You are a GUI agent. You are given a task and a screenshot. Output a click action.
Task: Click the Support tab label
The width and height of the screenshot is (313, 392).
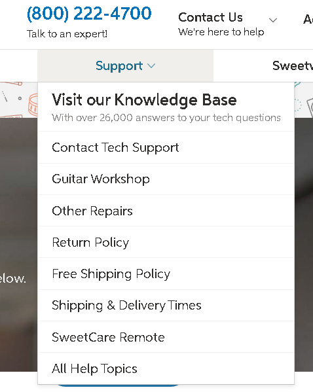point(119,66)
